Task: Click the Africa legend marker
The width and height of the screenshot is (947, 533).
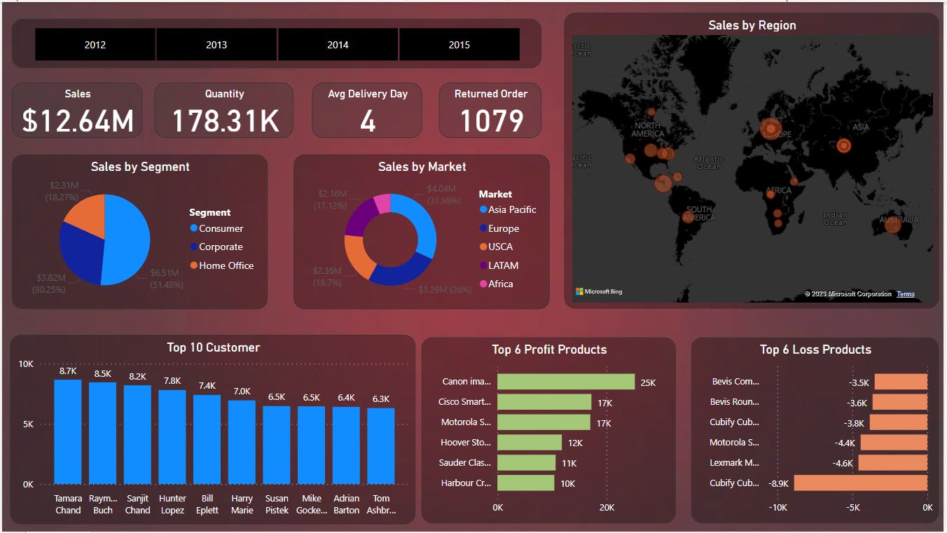Action: [x=482, y=284]
